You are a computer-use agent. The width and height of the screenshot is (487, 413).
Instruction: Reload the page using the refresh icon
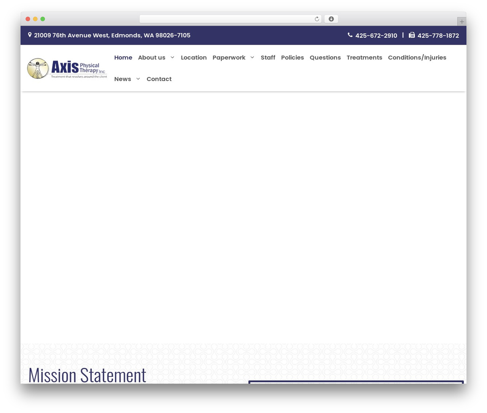(x=317, y=19)
